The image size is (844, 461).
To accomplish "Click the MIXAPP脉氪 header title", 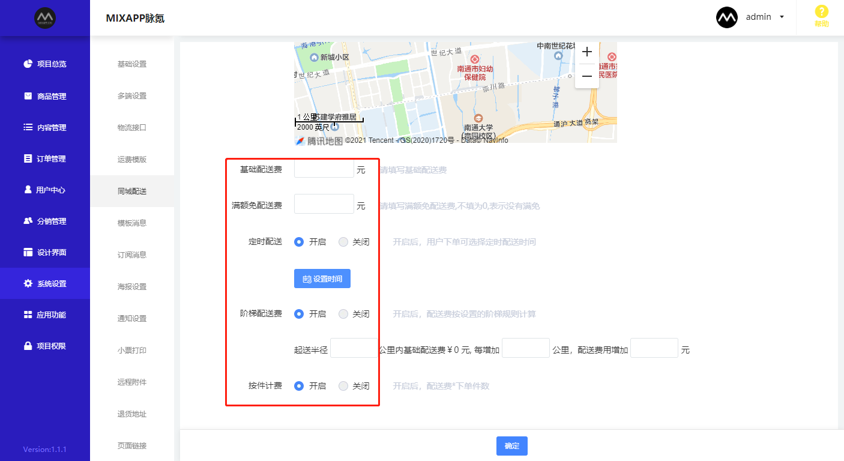I will tap(135, 18).
